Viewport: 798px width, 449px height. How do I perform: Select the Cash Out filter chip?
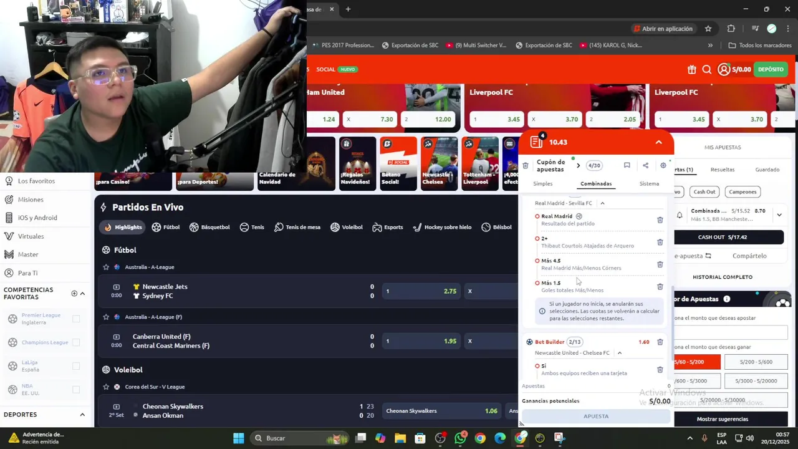pos(704,192)
